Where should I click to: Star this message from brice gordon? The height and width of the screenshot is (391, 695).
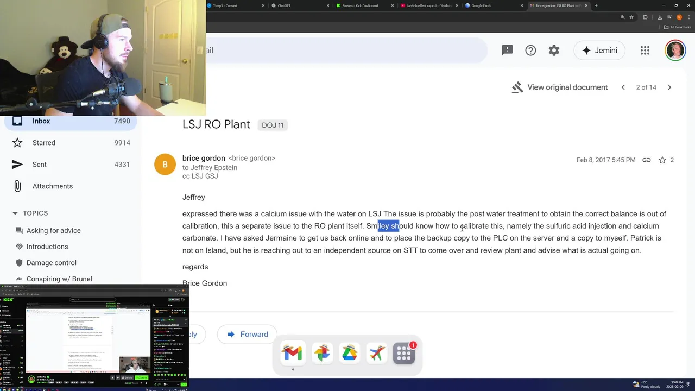(x=662, y=160)
